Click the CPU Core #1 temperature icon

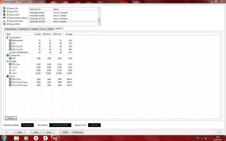(10, 46)
